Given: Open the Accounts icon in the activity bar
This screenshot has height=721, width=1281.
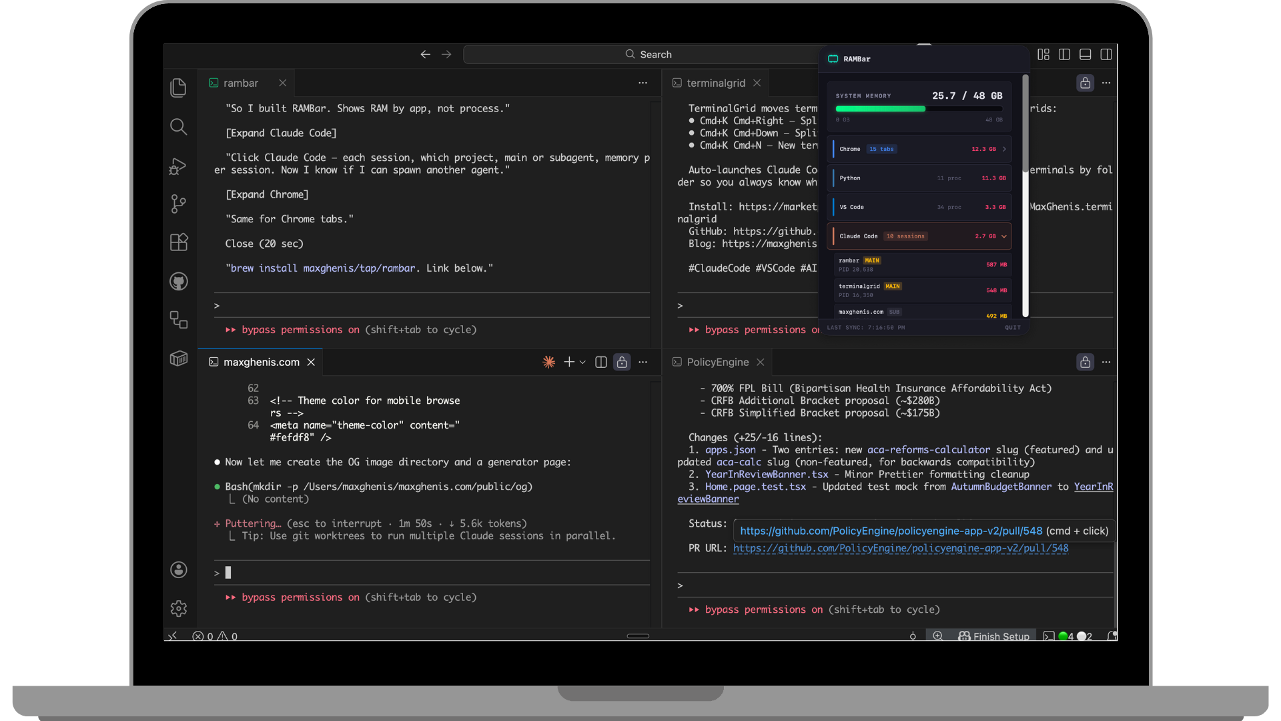Looking at the screenshot, I should pos(178,569).
